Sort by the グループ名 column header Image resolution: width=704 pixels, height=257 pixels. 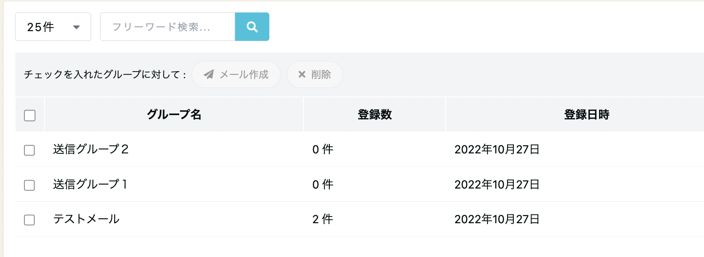click(x=174, y=115)
